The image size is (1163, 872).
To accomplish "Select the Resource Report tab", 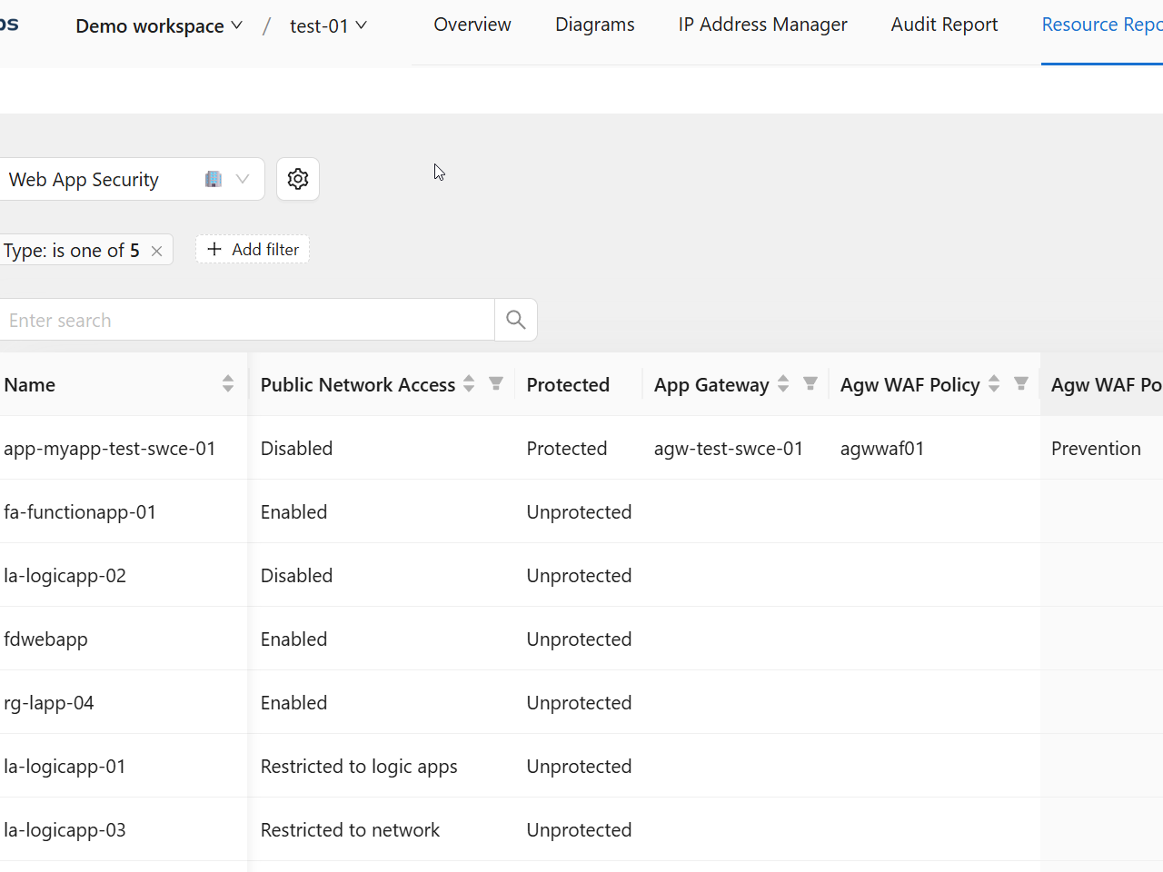I will click(1102, 25).
